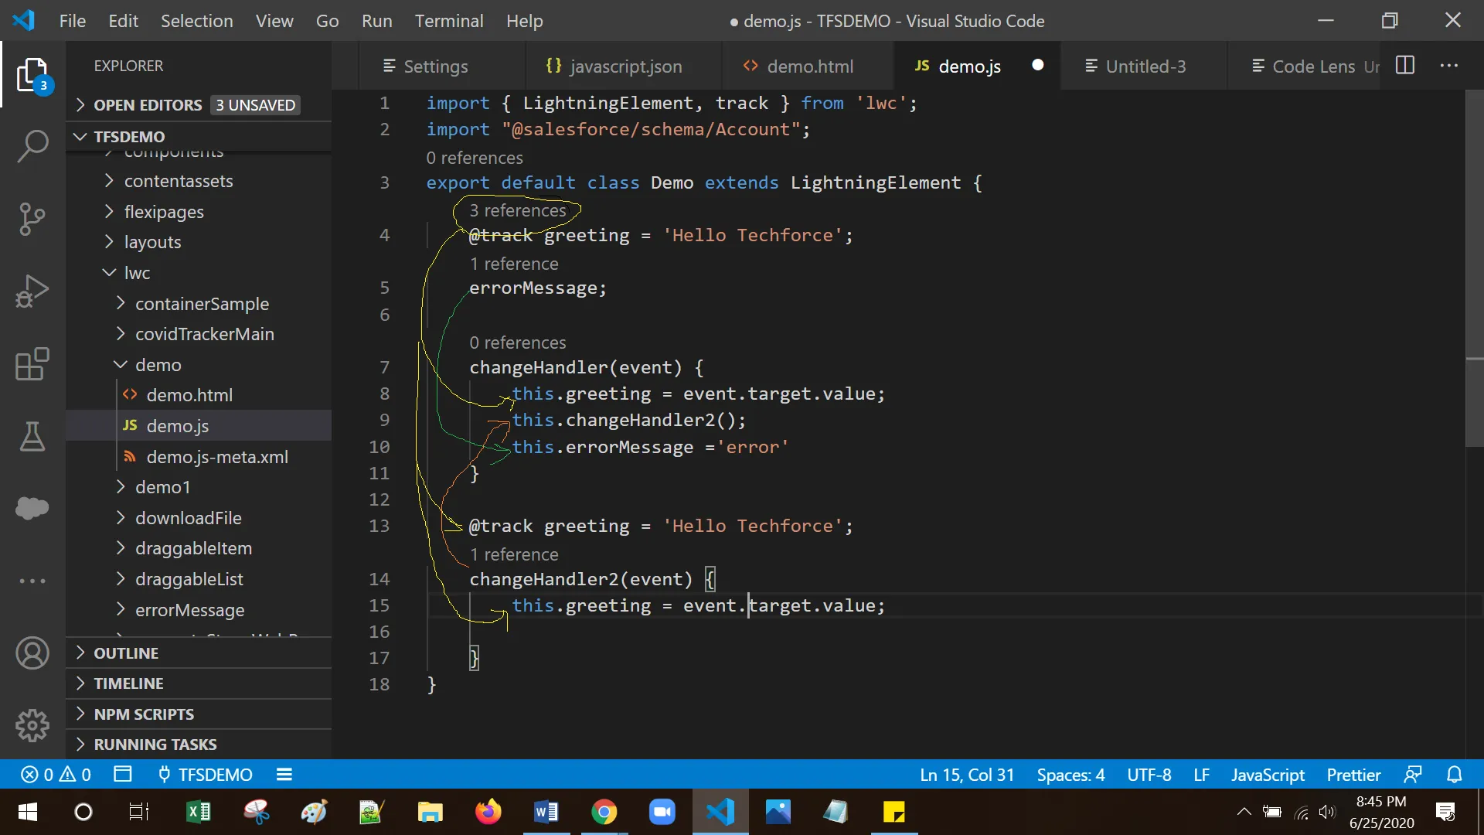
Task: Open the Search view
Action: tap(32, 146)
